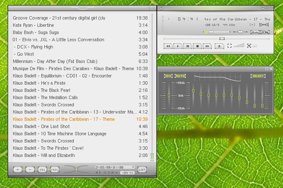Click the equalizer preamp slider

pos(169,95)
